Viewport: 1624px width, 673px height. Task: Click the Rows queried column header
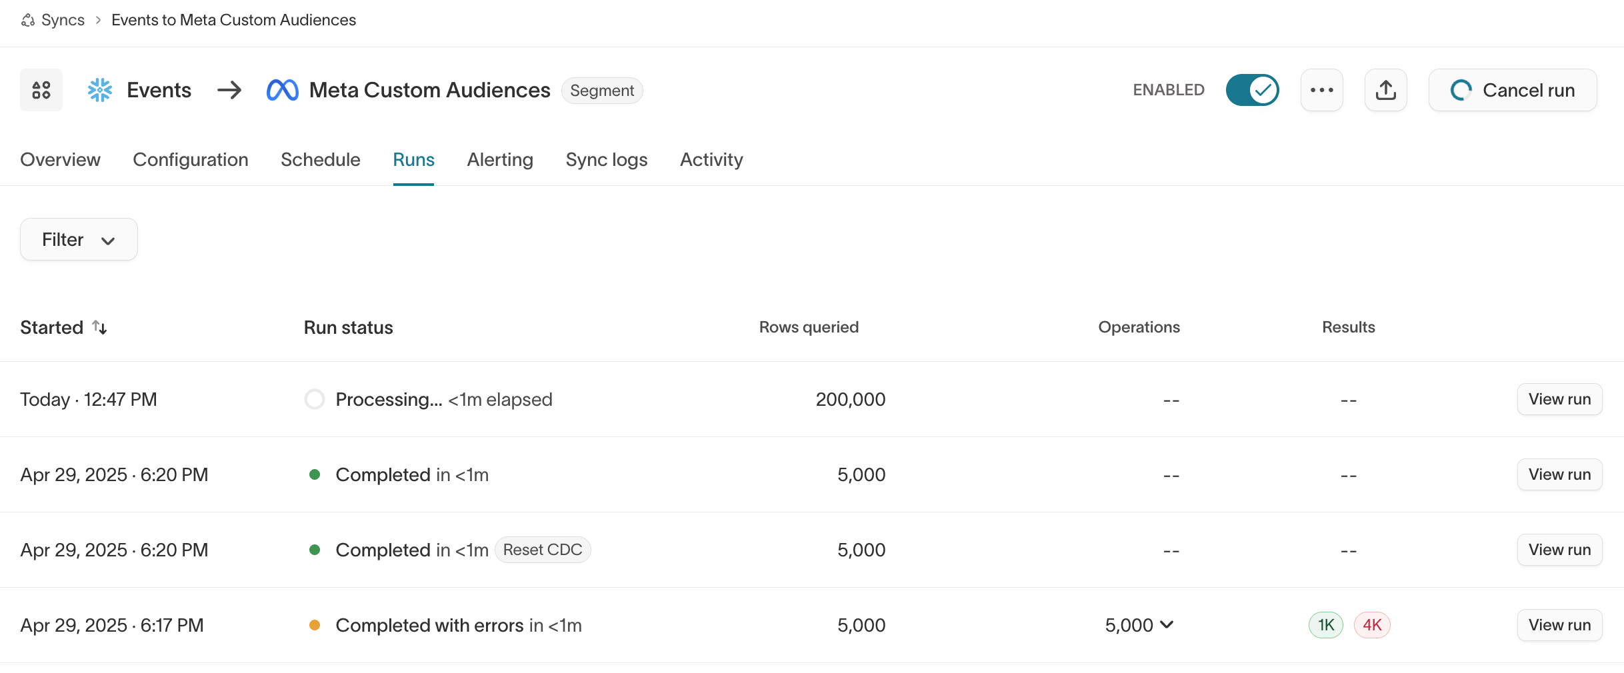[809, 327]
